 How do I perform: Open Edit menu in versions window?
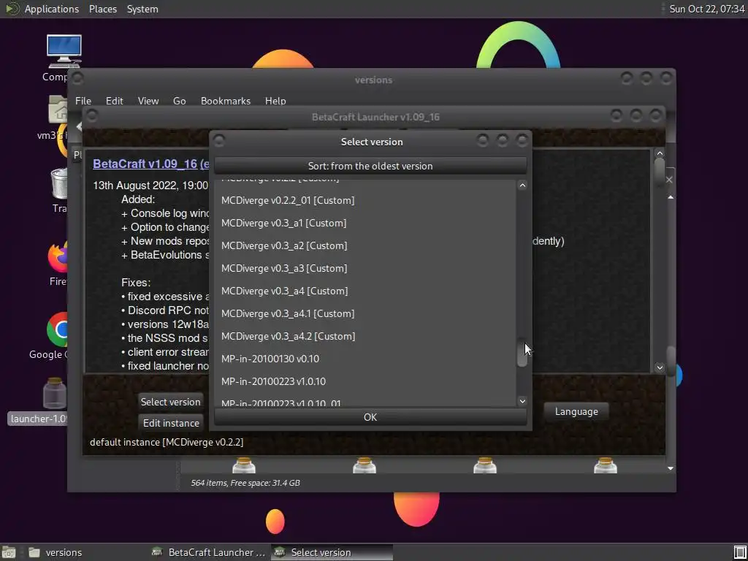pyautogui.click(x=115, y=101)
